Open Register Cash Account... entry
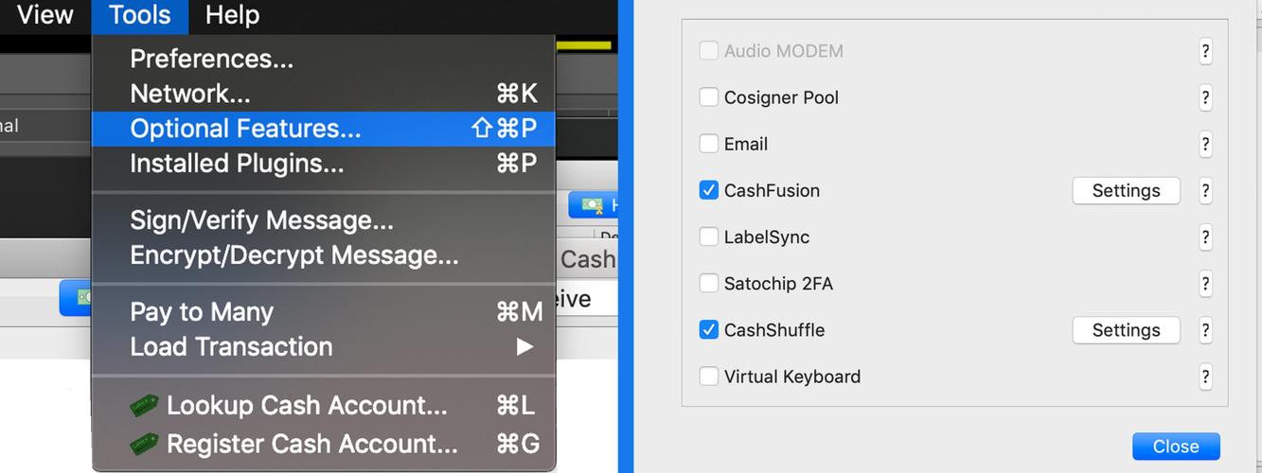The image size is (1262, 473). coord(324,444)
